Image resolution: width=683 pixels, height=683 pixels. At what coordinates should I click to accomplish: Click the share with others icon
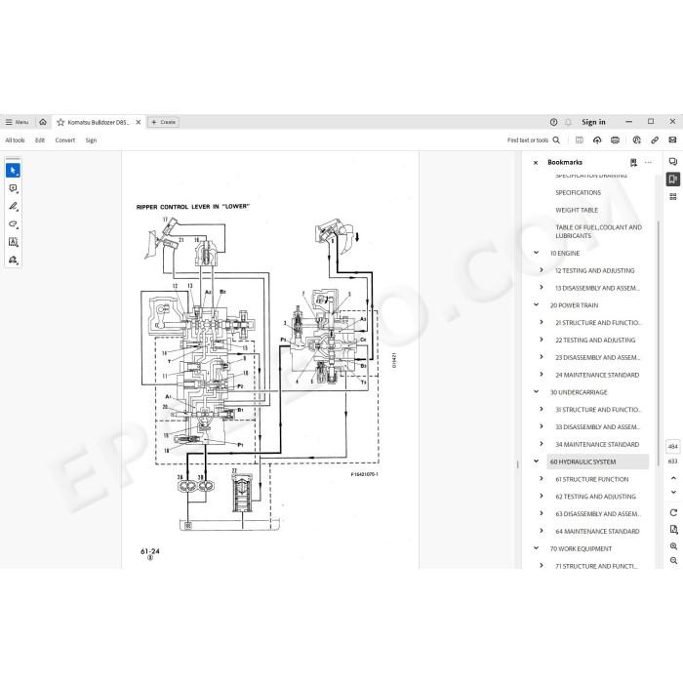pyautogui.click(x=637, y=141)
